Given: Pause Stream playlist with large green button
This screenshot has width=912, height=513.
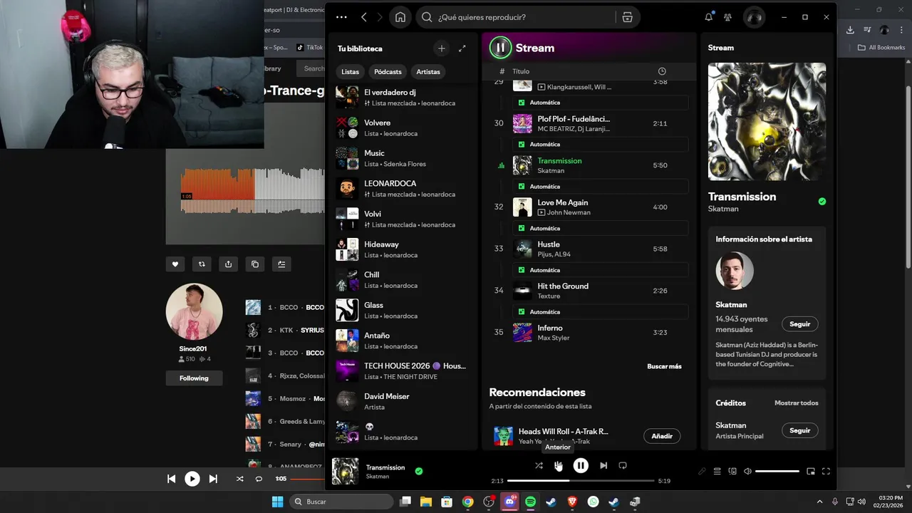Looking at the screenshot, I should coord(500,48).
